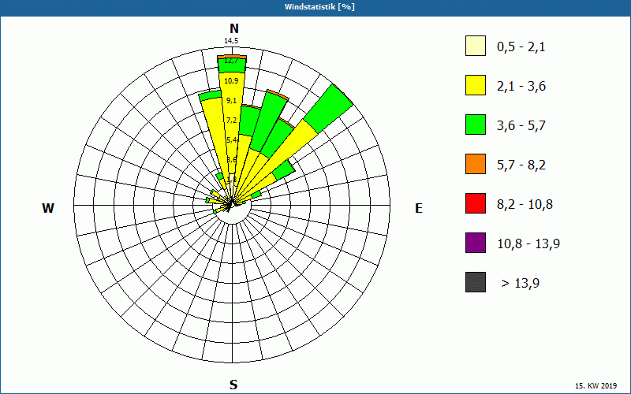
Task: Click the S compass label
Action: pyautogui.click(x=233, y=385)
